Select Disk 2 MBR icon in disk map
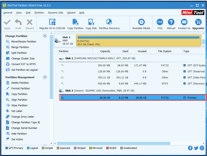Viewport: 207px width, 156px height. (58, 41)
